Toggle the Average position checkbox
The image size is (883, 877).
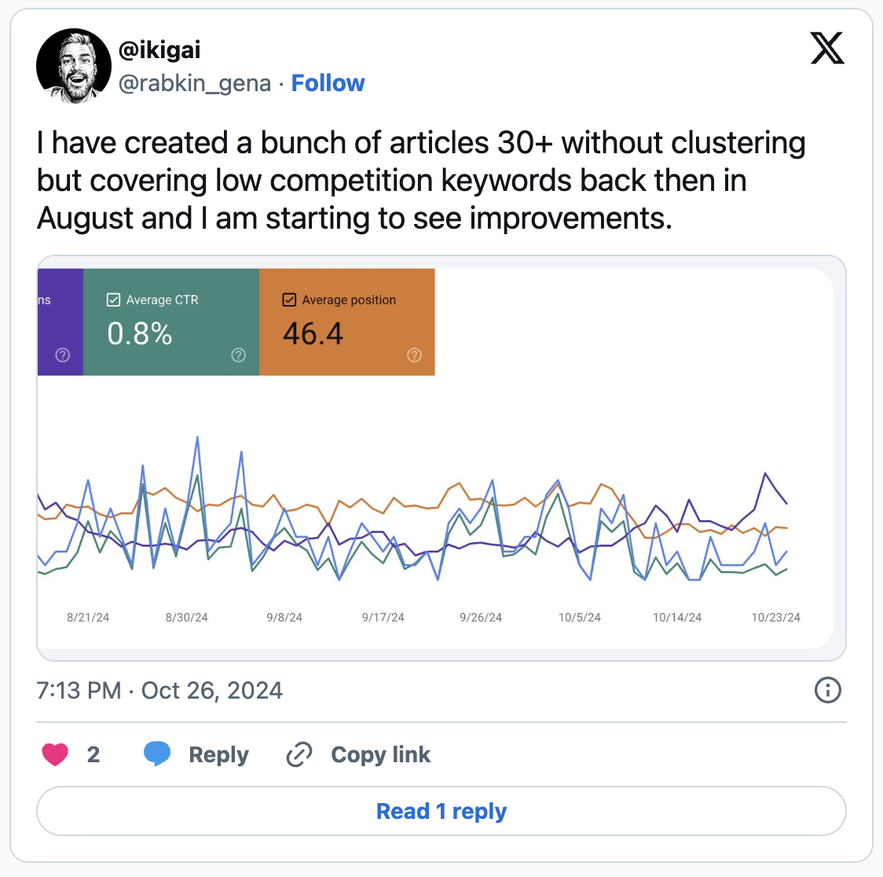pyautogui.click(x=289, y=300)
